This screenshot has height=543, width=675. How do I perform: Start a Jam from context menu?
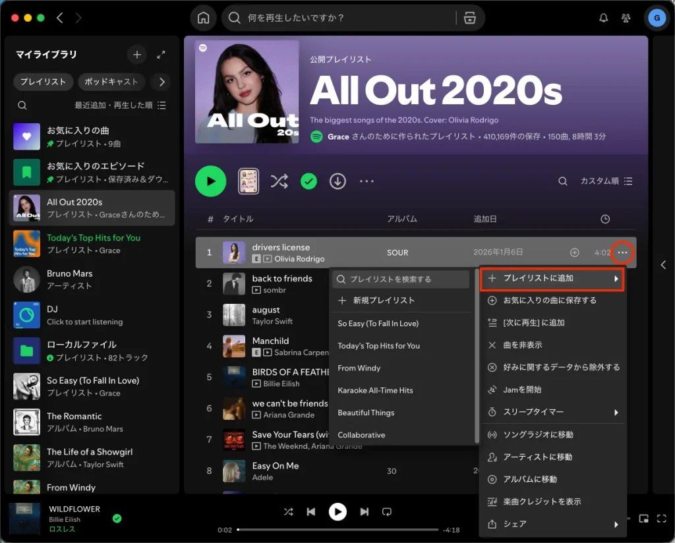click(552, 390)
